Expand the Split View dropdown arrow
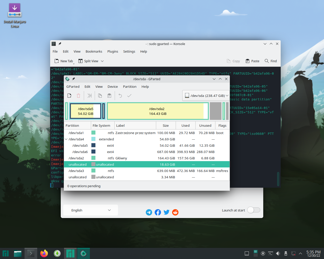The image size is (324, 259). click(x=102, y=61)
